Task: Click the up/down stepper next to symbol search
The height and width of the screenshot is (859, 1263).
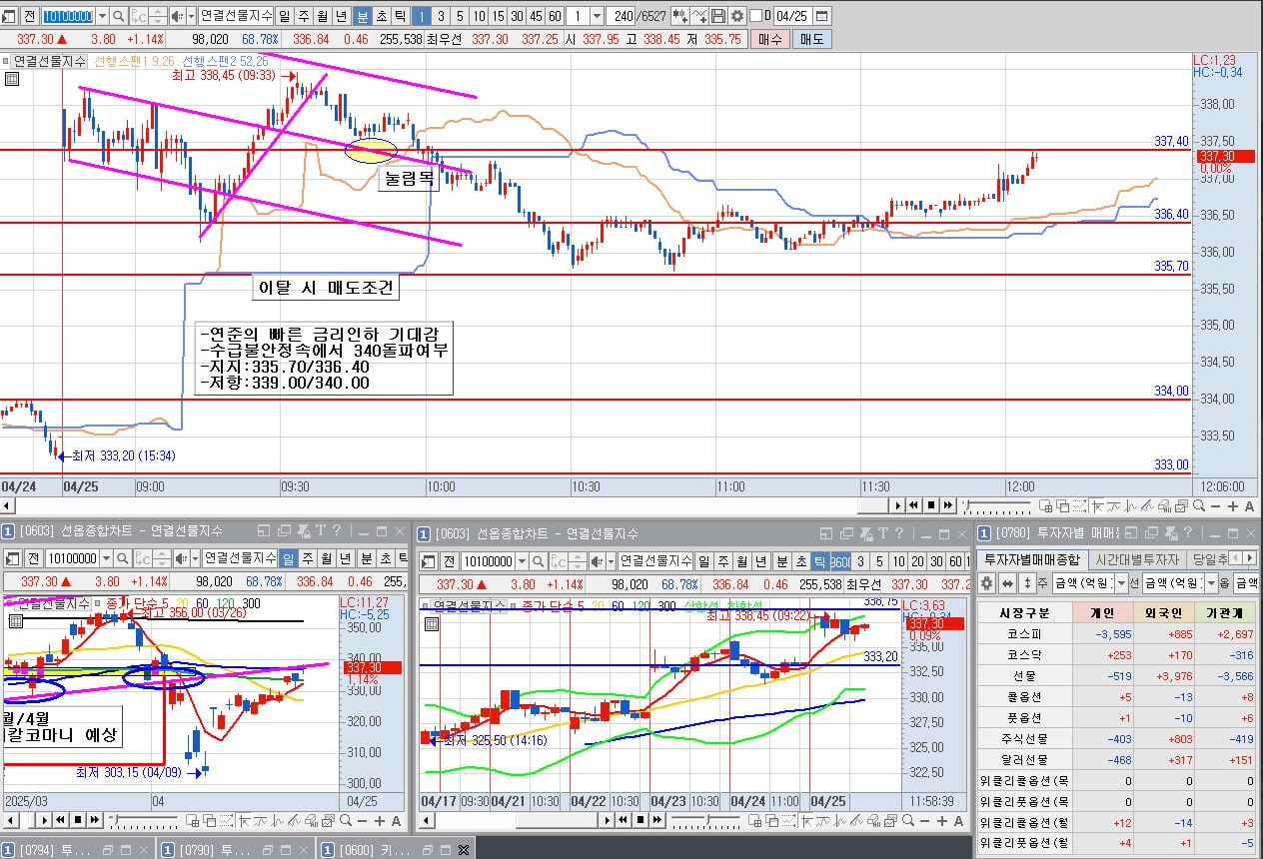Action: (x=158, y=16)
